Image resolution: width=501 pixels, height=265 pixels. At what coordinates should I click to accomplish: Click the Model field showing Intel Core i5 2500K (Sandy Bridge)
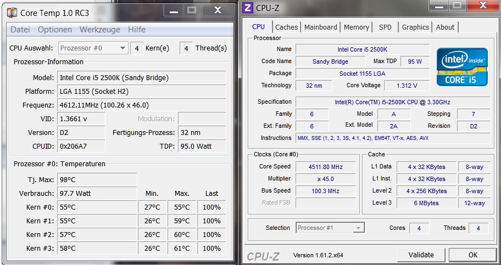(x=142, y=78)
